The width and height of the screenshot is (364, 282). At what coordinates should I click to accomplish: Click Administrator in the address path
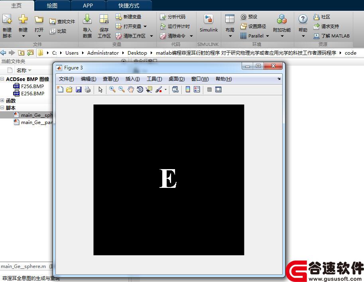pyautogui.click(x=103, y=53)
